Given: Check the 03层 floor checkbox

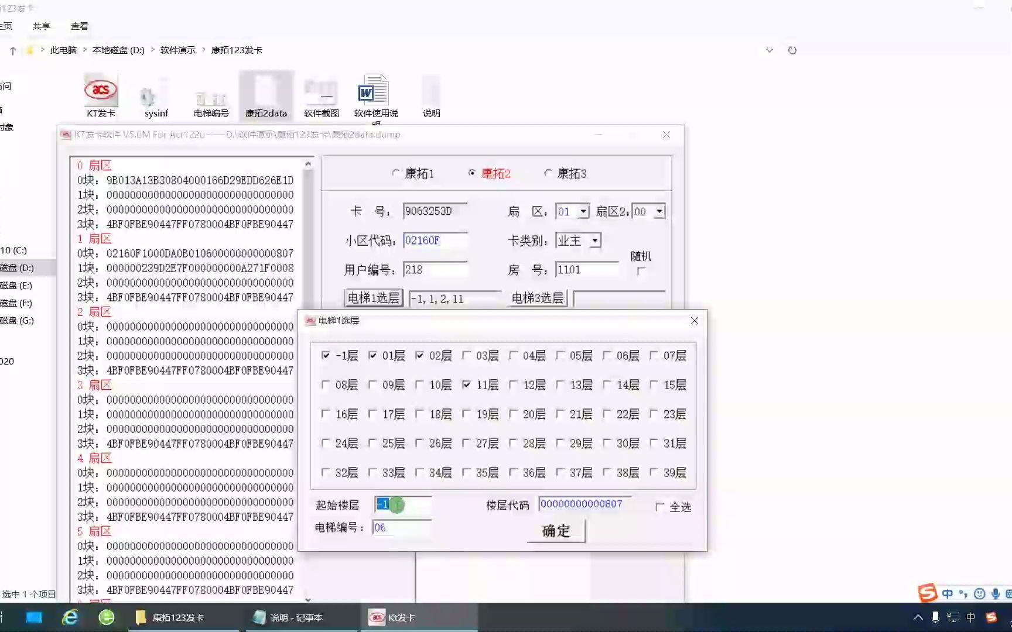Looking at the screenshot, I should point(466,355).
